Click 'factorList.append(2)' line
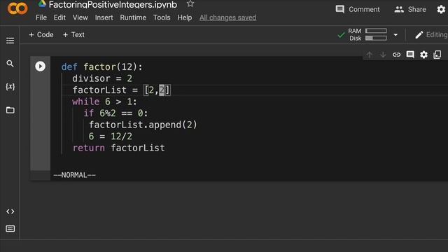448x252 pixels. pyautogui.click(x=143, y=125)
